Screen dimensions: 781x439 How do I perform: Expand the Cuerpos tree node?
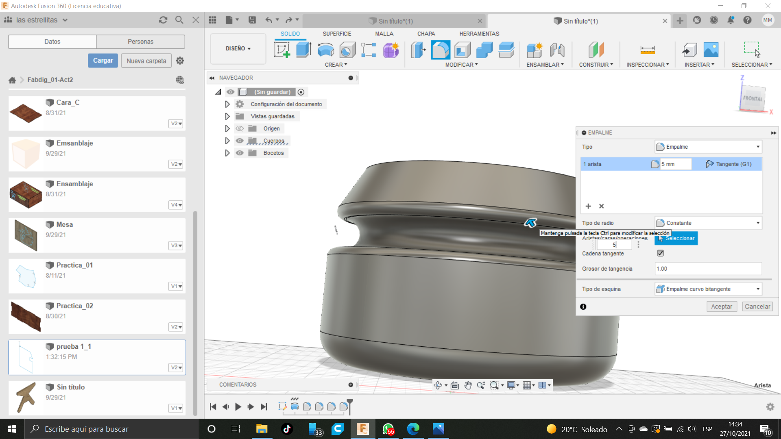click(227, 141)
